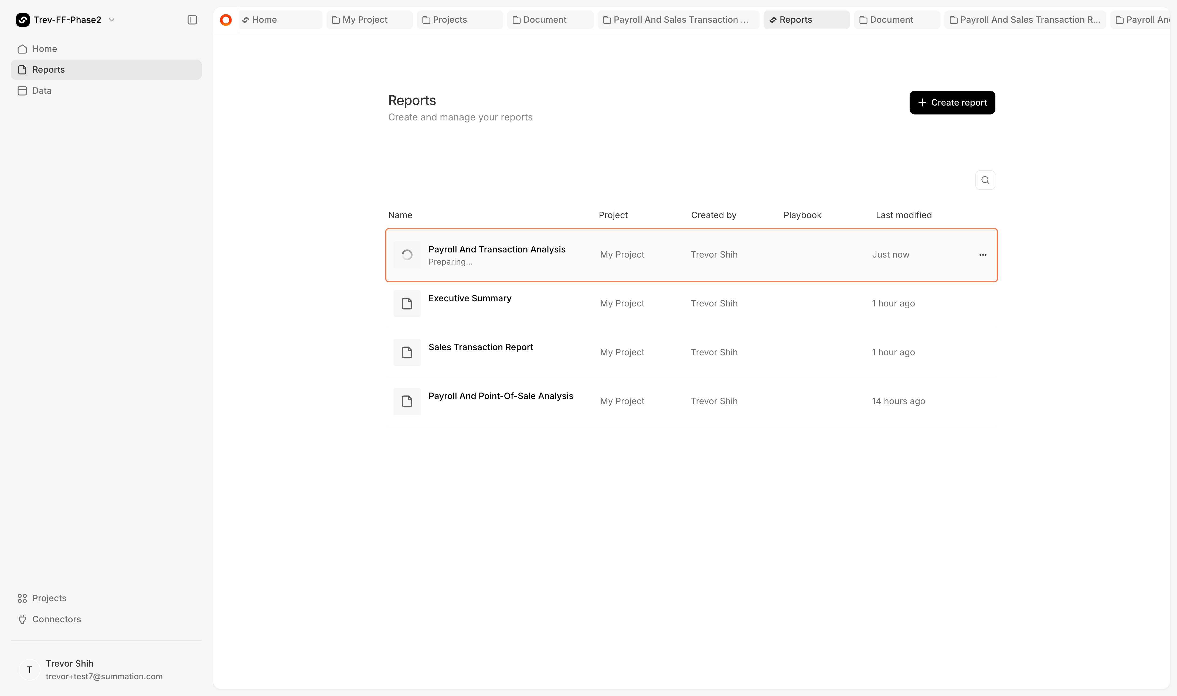The height and width of the screenshot is (696, 1177).
Task: Switch to the My Project tab
Action: click(x=369, y=20)
